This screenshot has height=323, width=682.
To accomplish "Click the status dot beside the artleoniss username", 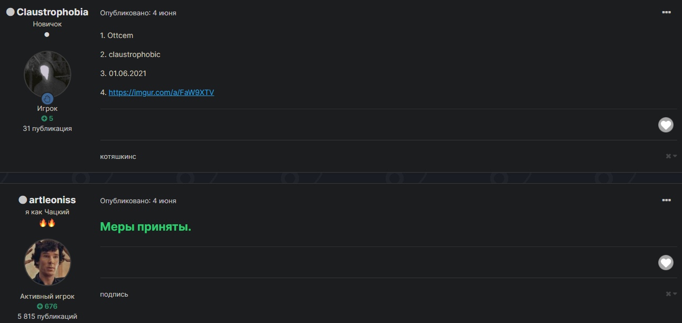I will point(23,200).
